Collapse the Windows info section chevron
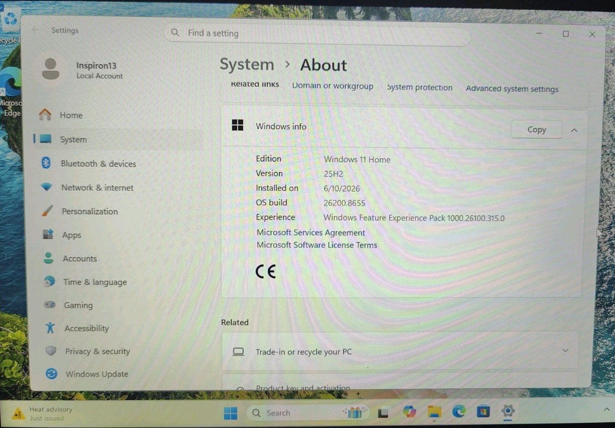This screenshot has height=428, width=615. 574,130
